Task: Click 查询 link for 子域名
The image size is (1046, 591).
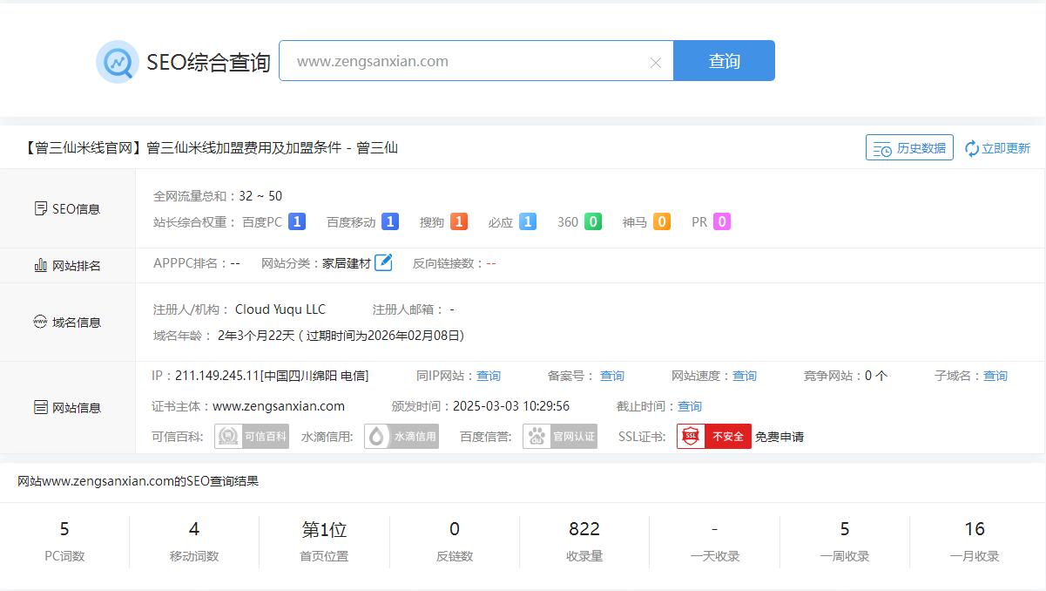Action: (x=995, y=376)
